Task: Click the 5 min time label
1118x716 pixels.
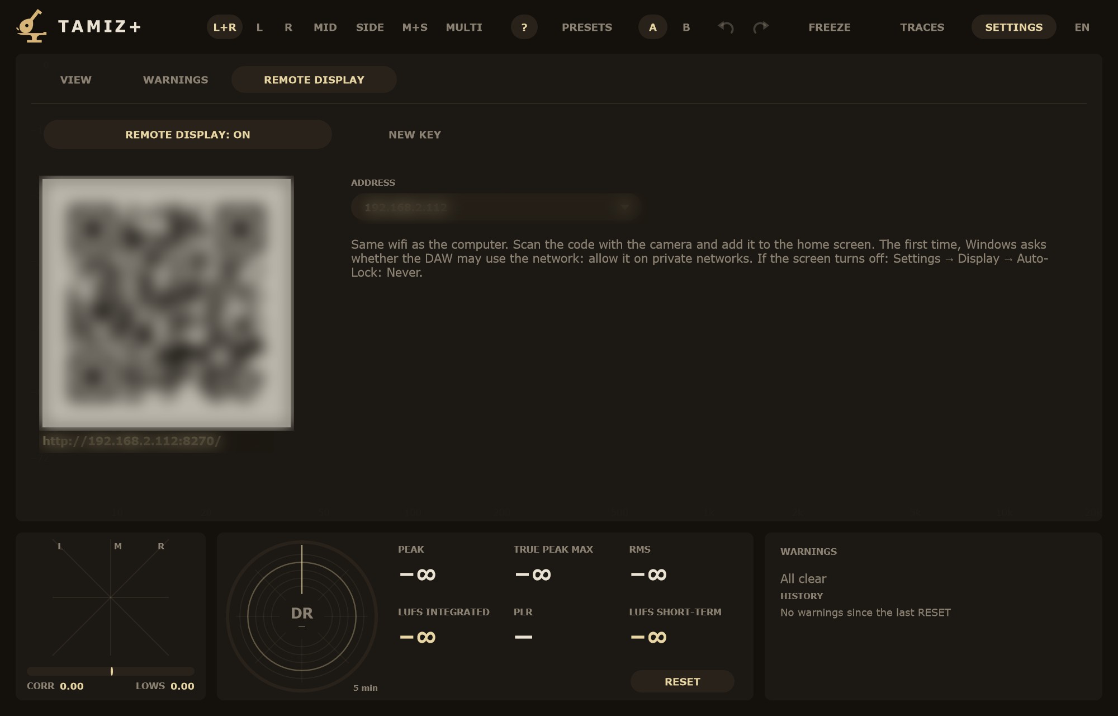Action: tap(366, 687)
